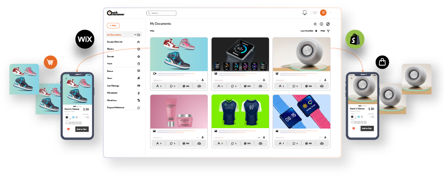
Task: Go to the QuickReviewer logo home
Action: [116, 13]
